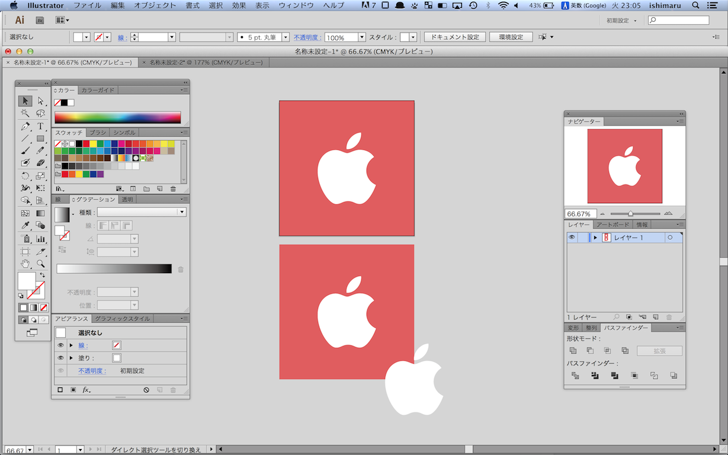The image size is (728, 455).
Task: Toggle lock column for レイヤー 1
Action: 582,238
